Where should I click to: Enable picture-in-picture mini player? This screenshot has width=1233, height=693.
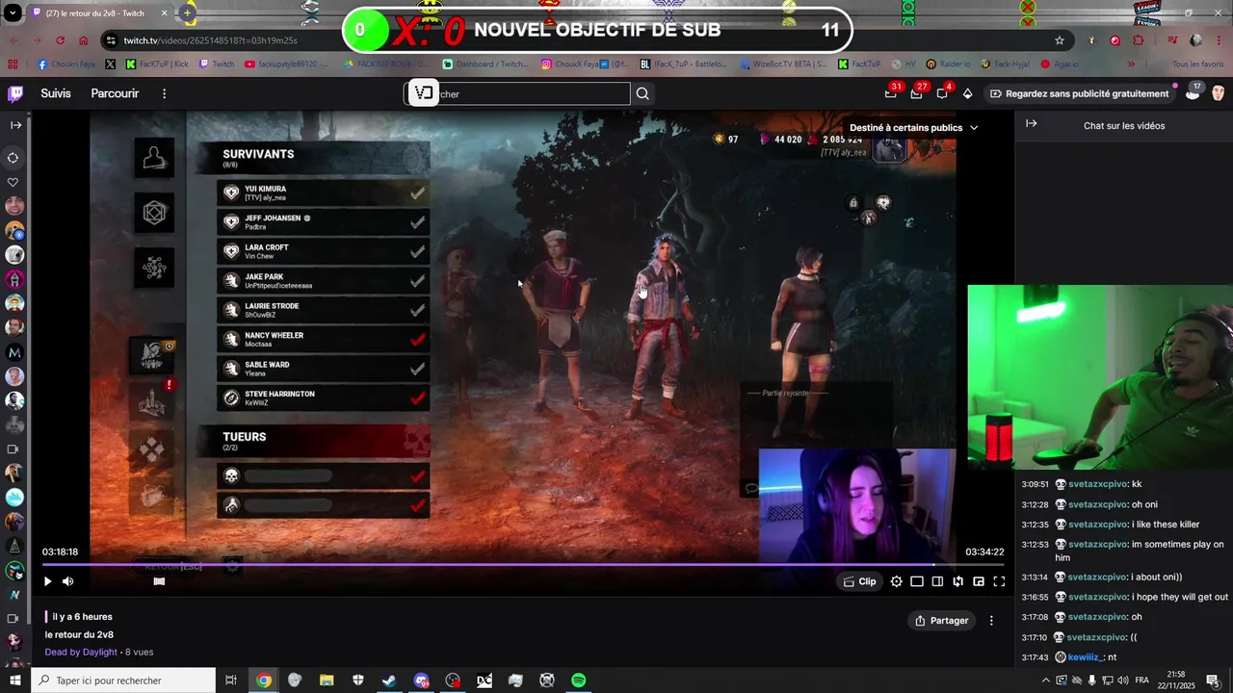[x=979, y=581]
